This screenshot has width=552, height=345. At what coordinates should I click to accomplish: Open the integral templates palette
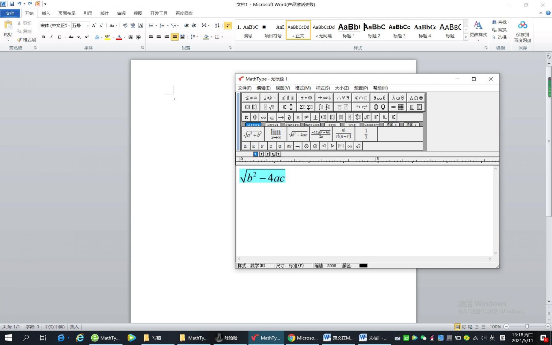(324, 107)
